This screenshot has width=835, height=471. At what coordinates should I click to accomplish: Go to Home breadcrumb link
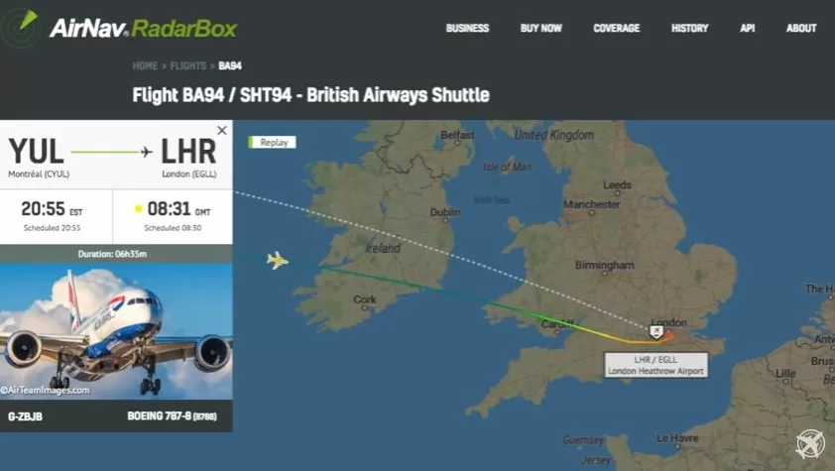pos(145,66)
